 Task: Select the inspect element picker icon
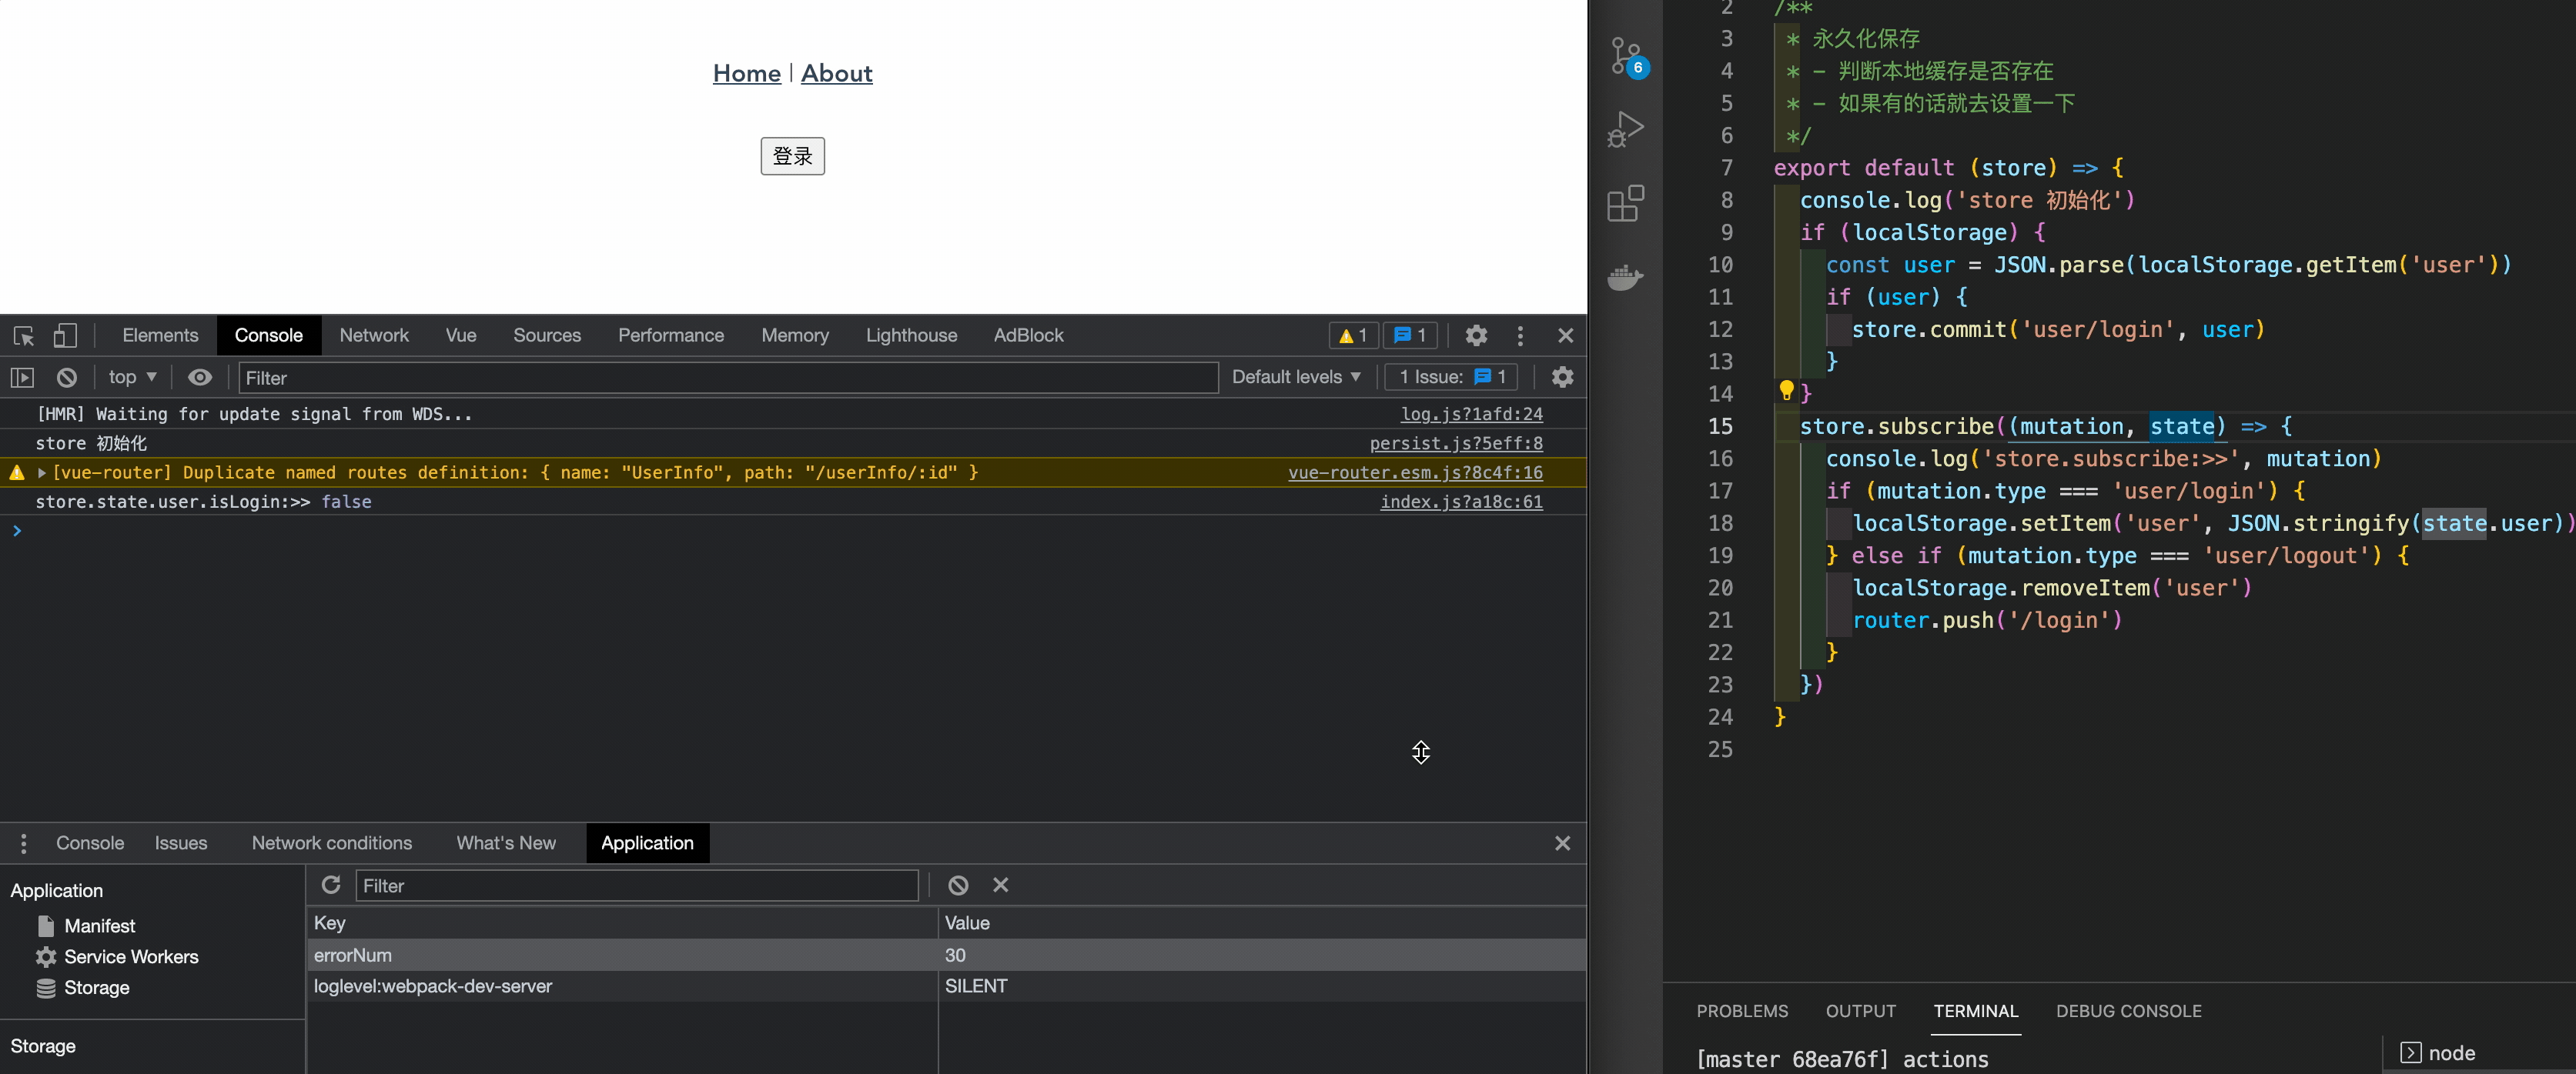24,335
